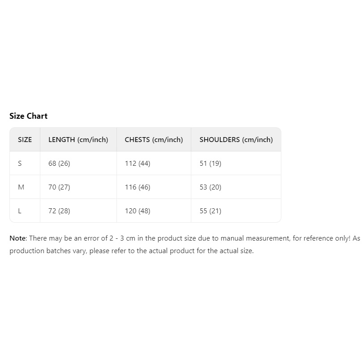
Task: Click the 112 (44) chest cell
Action: (138, 164)
